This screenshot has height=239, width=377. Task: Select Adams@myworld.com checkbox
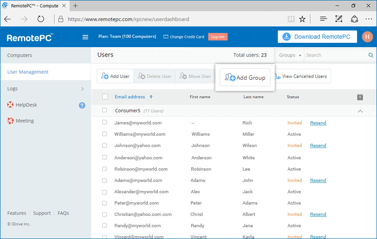104,181
